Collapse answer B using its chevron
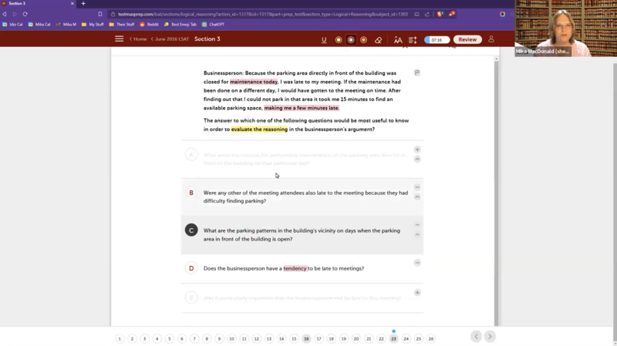 click(x=417, y=197)
